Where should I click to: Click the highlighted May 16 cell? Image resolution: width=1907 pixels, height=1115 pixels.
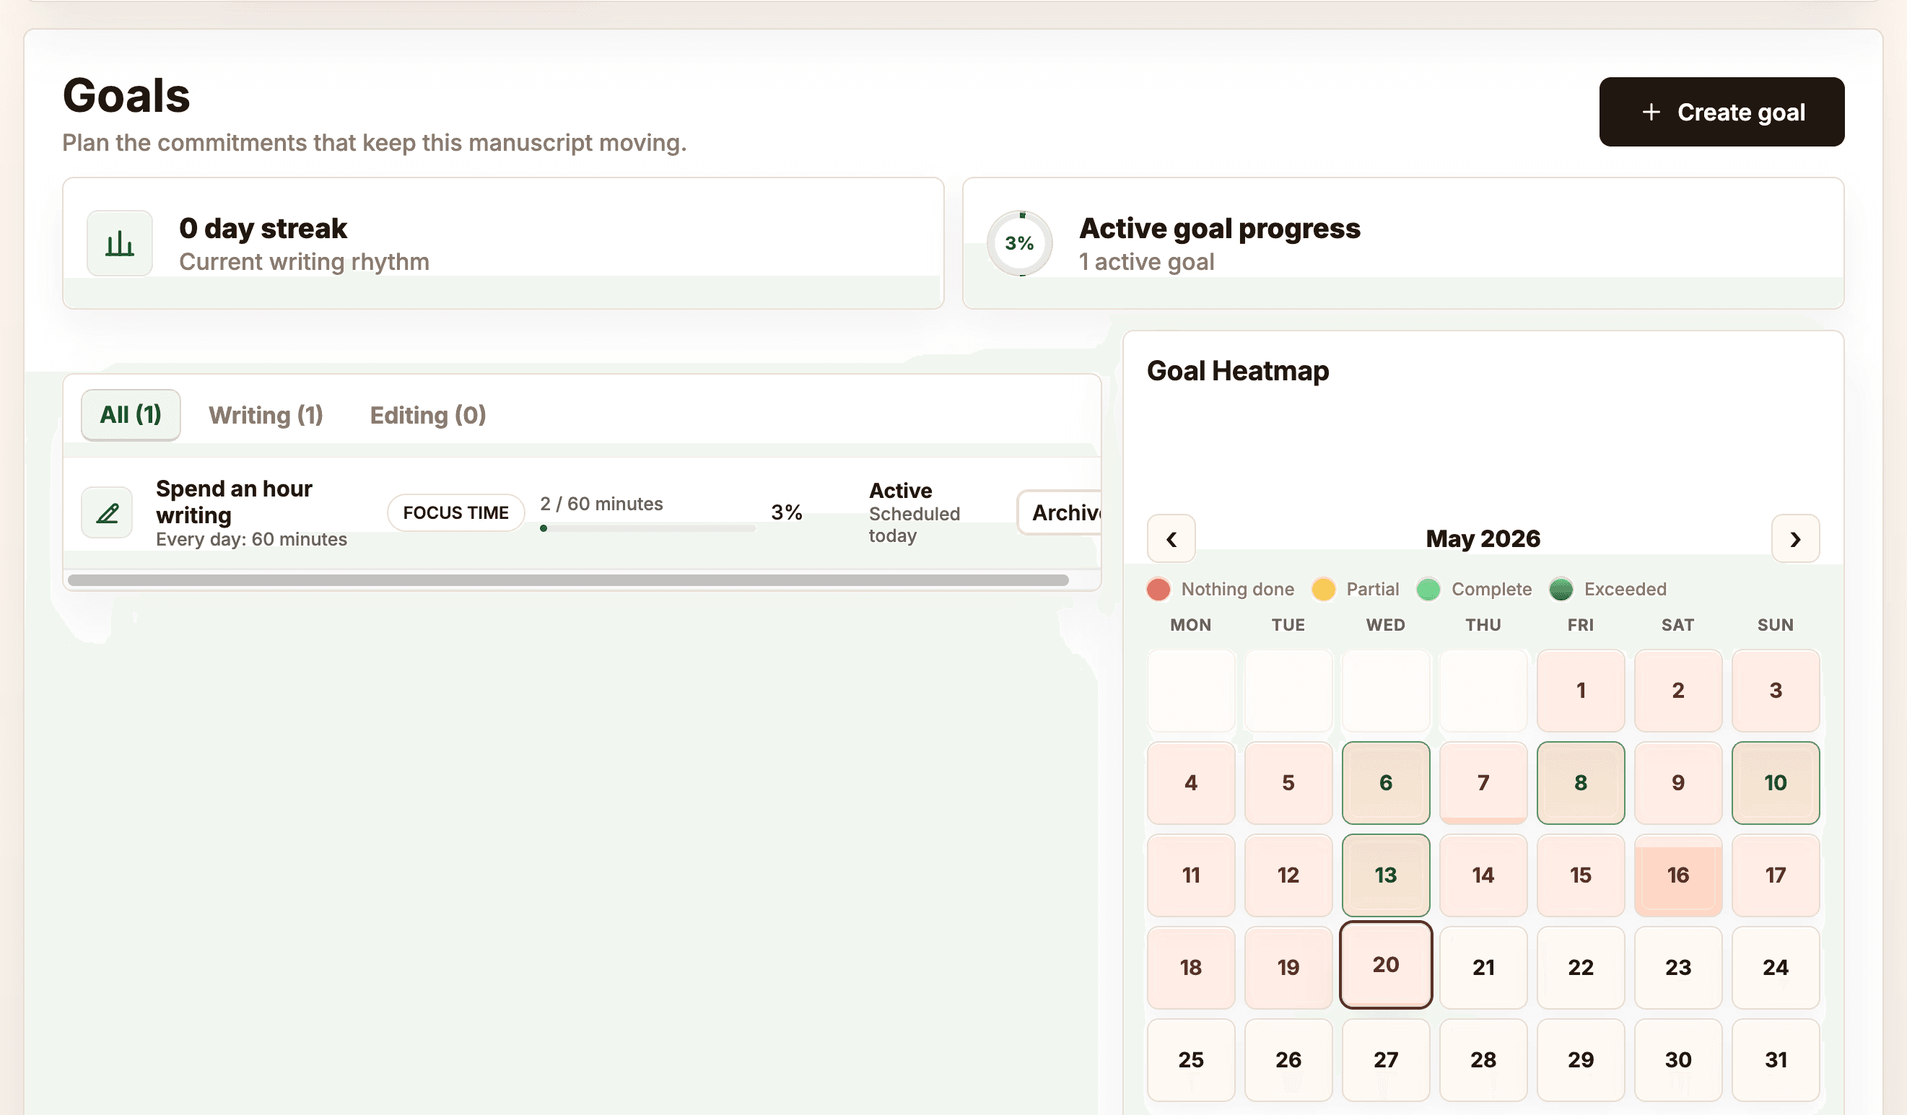pyautogui.click(x=1677, y=875)
